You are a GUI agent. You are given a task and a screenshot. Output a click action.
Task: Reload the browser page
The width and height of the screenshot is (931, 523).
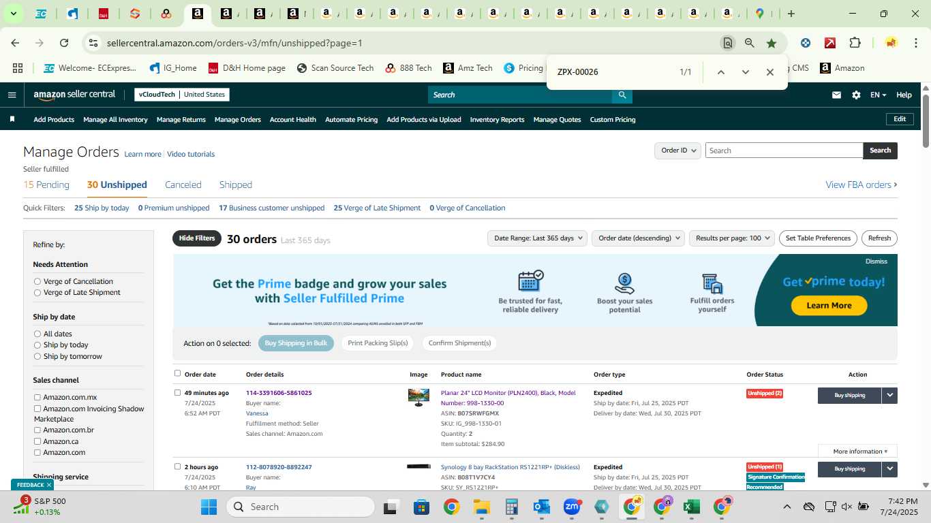pos(64,43)
